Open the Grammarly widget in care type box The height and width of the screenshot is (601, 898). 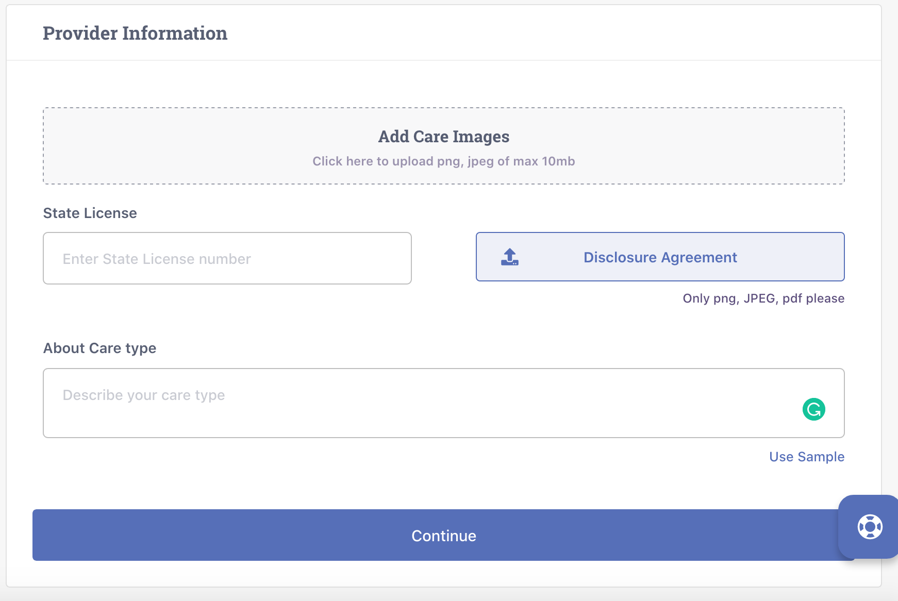click(813, 409)
